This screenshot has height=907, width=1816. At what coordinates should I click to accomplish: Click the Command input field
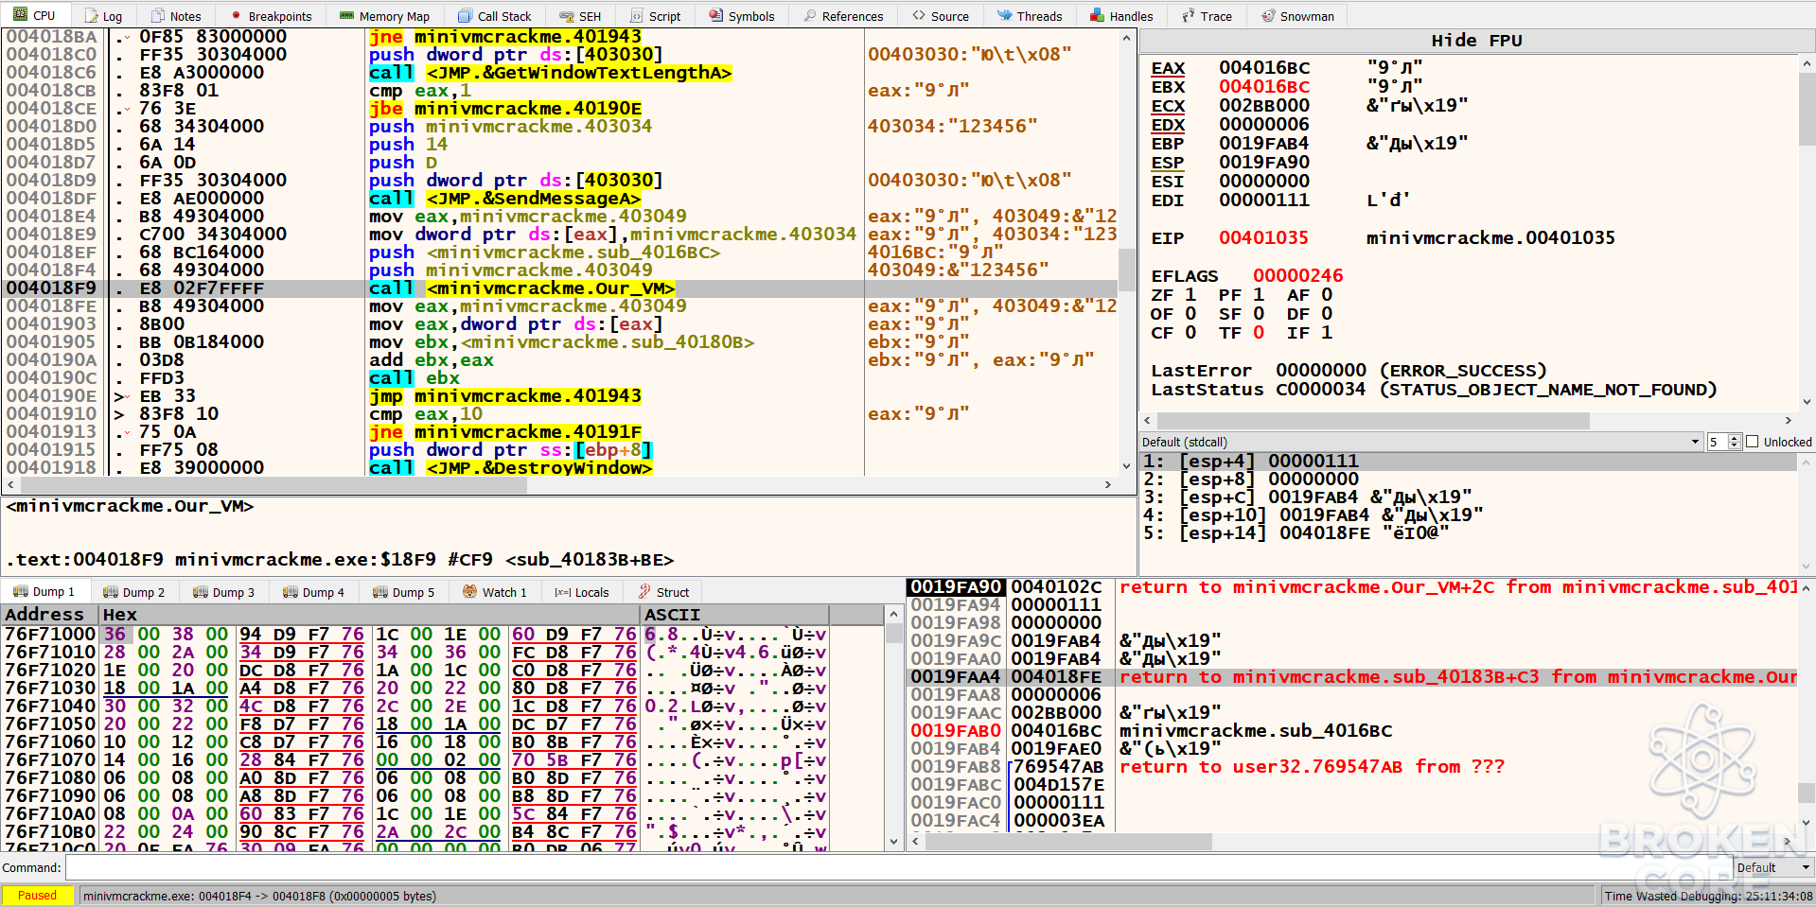tap(897, 867)
